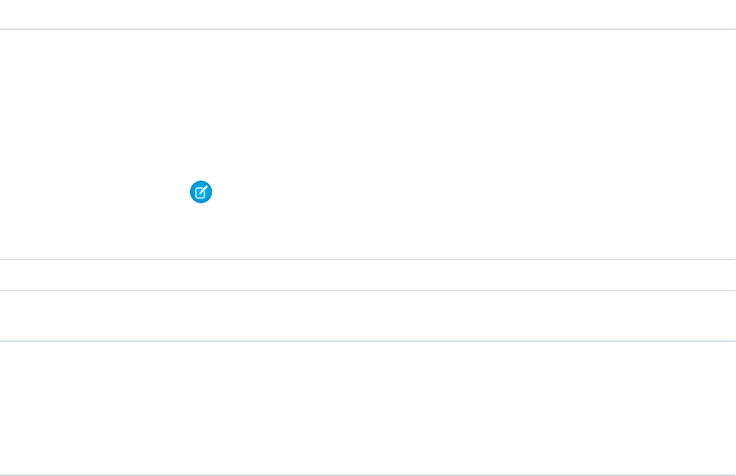Image resolution: width=736 pixels, height=476 pixels.
Task: Select the documentation note icon
Action: (x=200, y=193)
